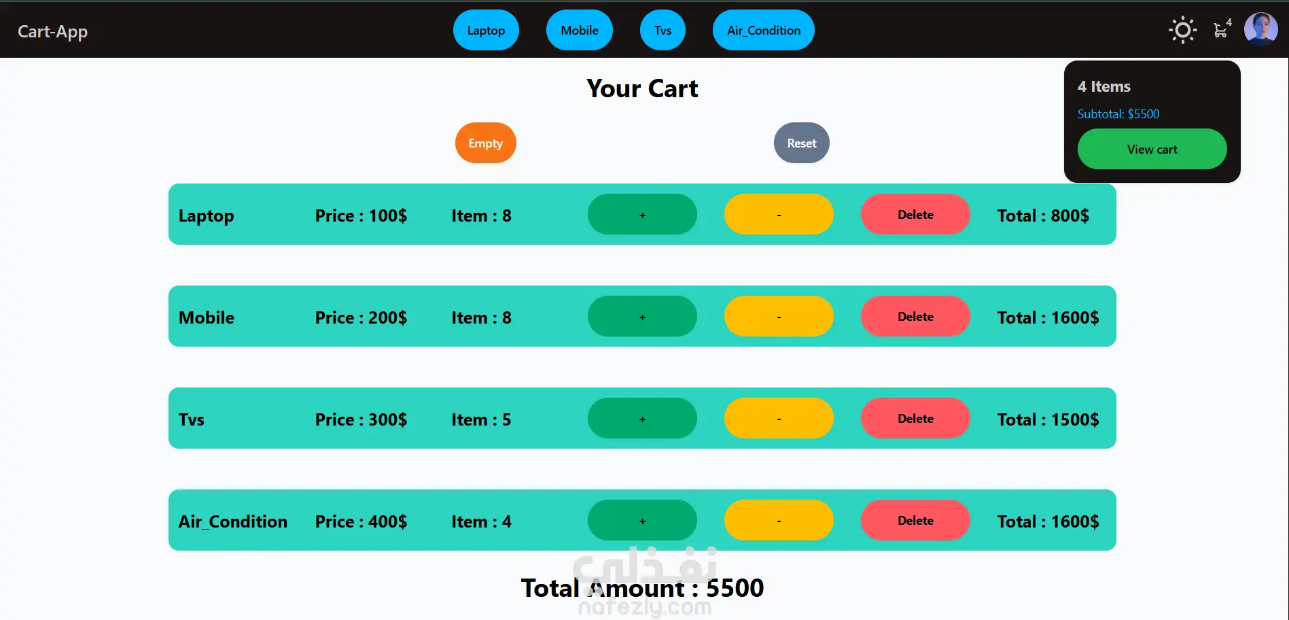Increase Tvs quantity with plus button
Viewport: 1289px width, 620px height.
[642, 419]
